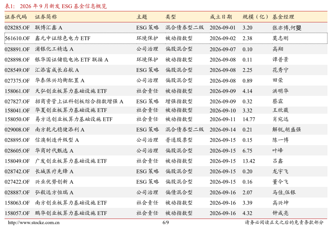Click manager cell 马佳,伍银

tap(284, 192)
